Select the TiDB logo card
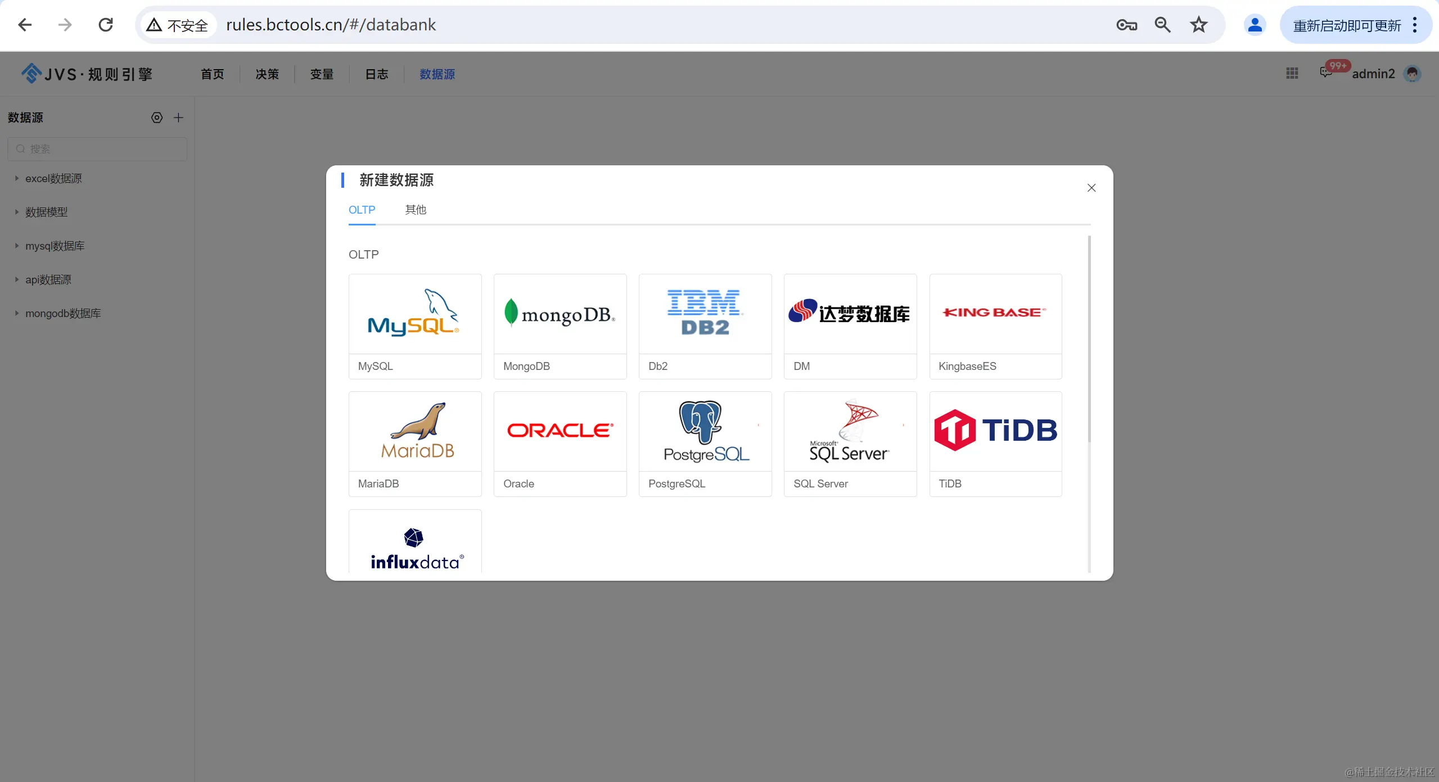1439x782 pixels. [x=995, y=431]
